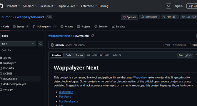Viewport: 197px width, 106px height.
Task: Fork the repository
Action: point(170,17)
